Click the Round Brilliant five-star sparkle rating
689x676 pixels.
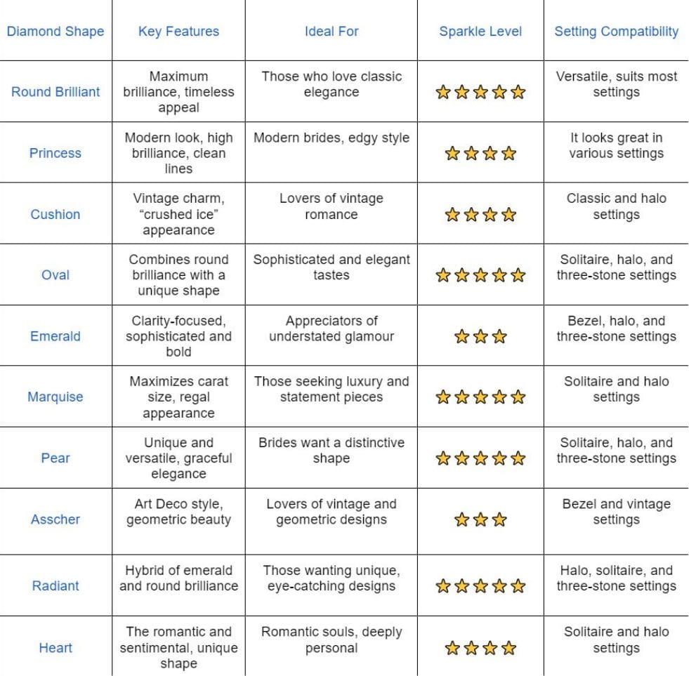480,92
